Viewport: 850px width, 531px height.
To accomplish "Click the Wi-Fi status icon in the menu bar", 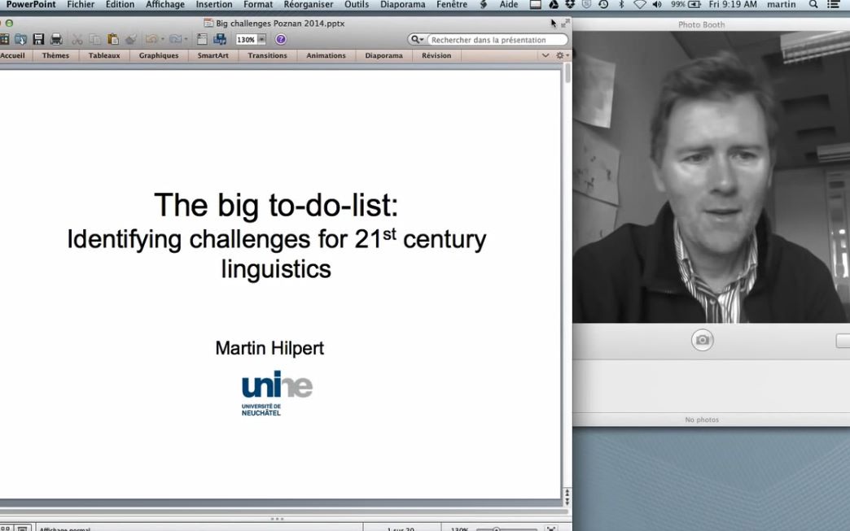I will [640, 4].
